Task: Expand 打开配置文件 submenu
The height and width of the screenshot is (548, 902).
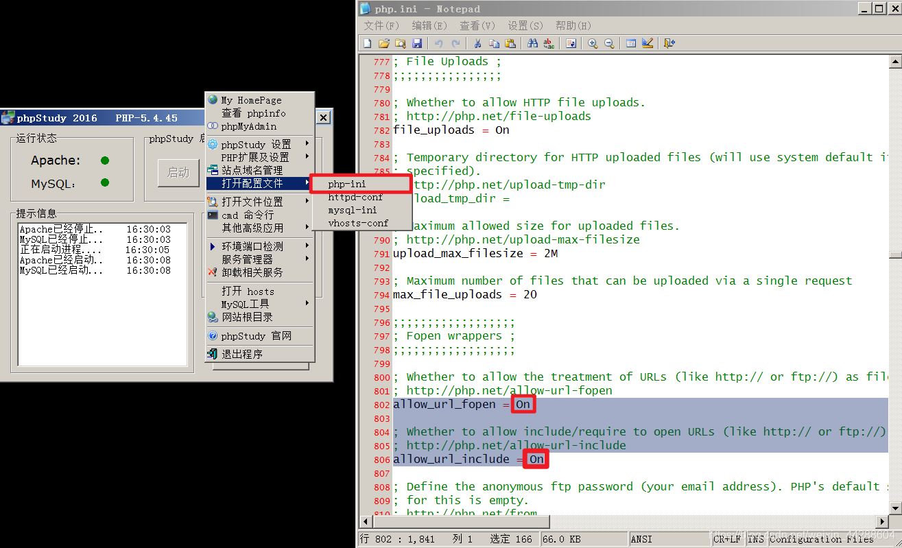Action: coord(260,183)
